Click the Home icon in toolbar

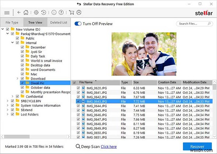tap(26, 12)
